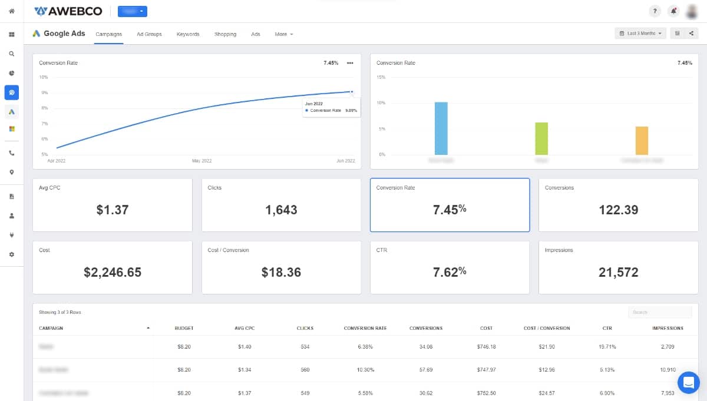Sort by CLICKS column header
This screenshot has width=707, height=401.
[x=305, y=328]
